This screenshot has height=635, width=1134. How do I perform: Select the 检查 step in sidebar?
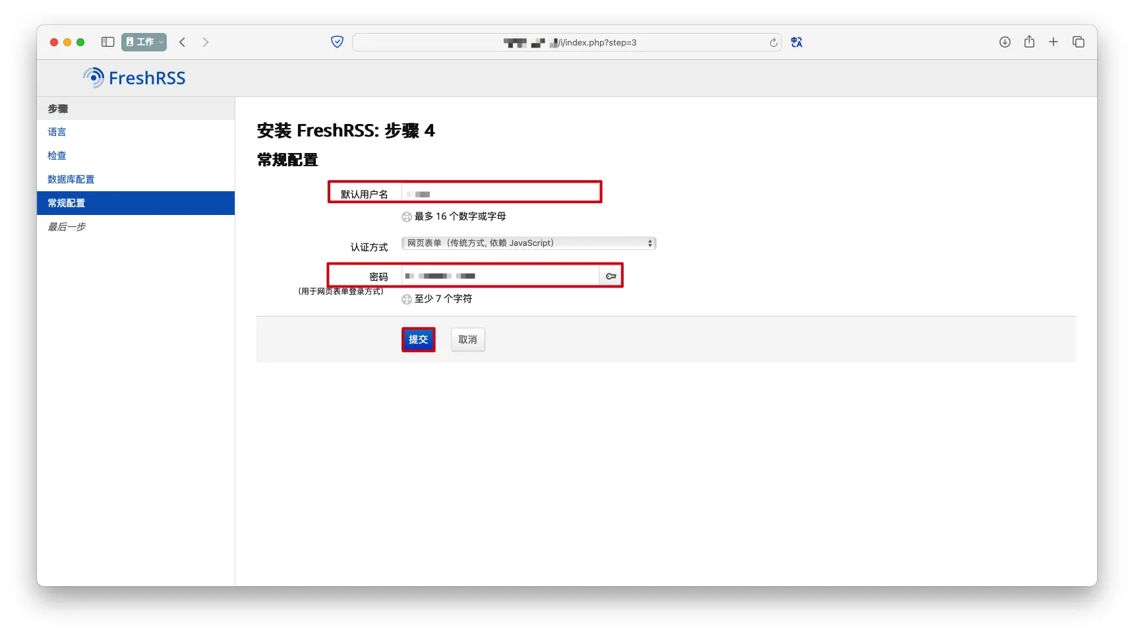point(57,156)
